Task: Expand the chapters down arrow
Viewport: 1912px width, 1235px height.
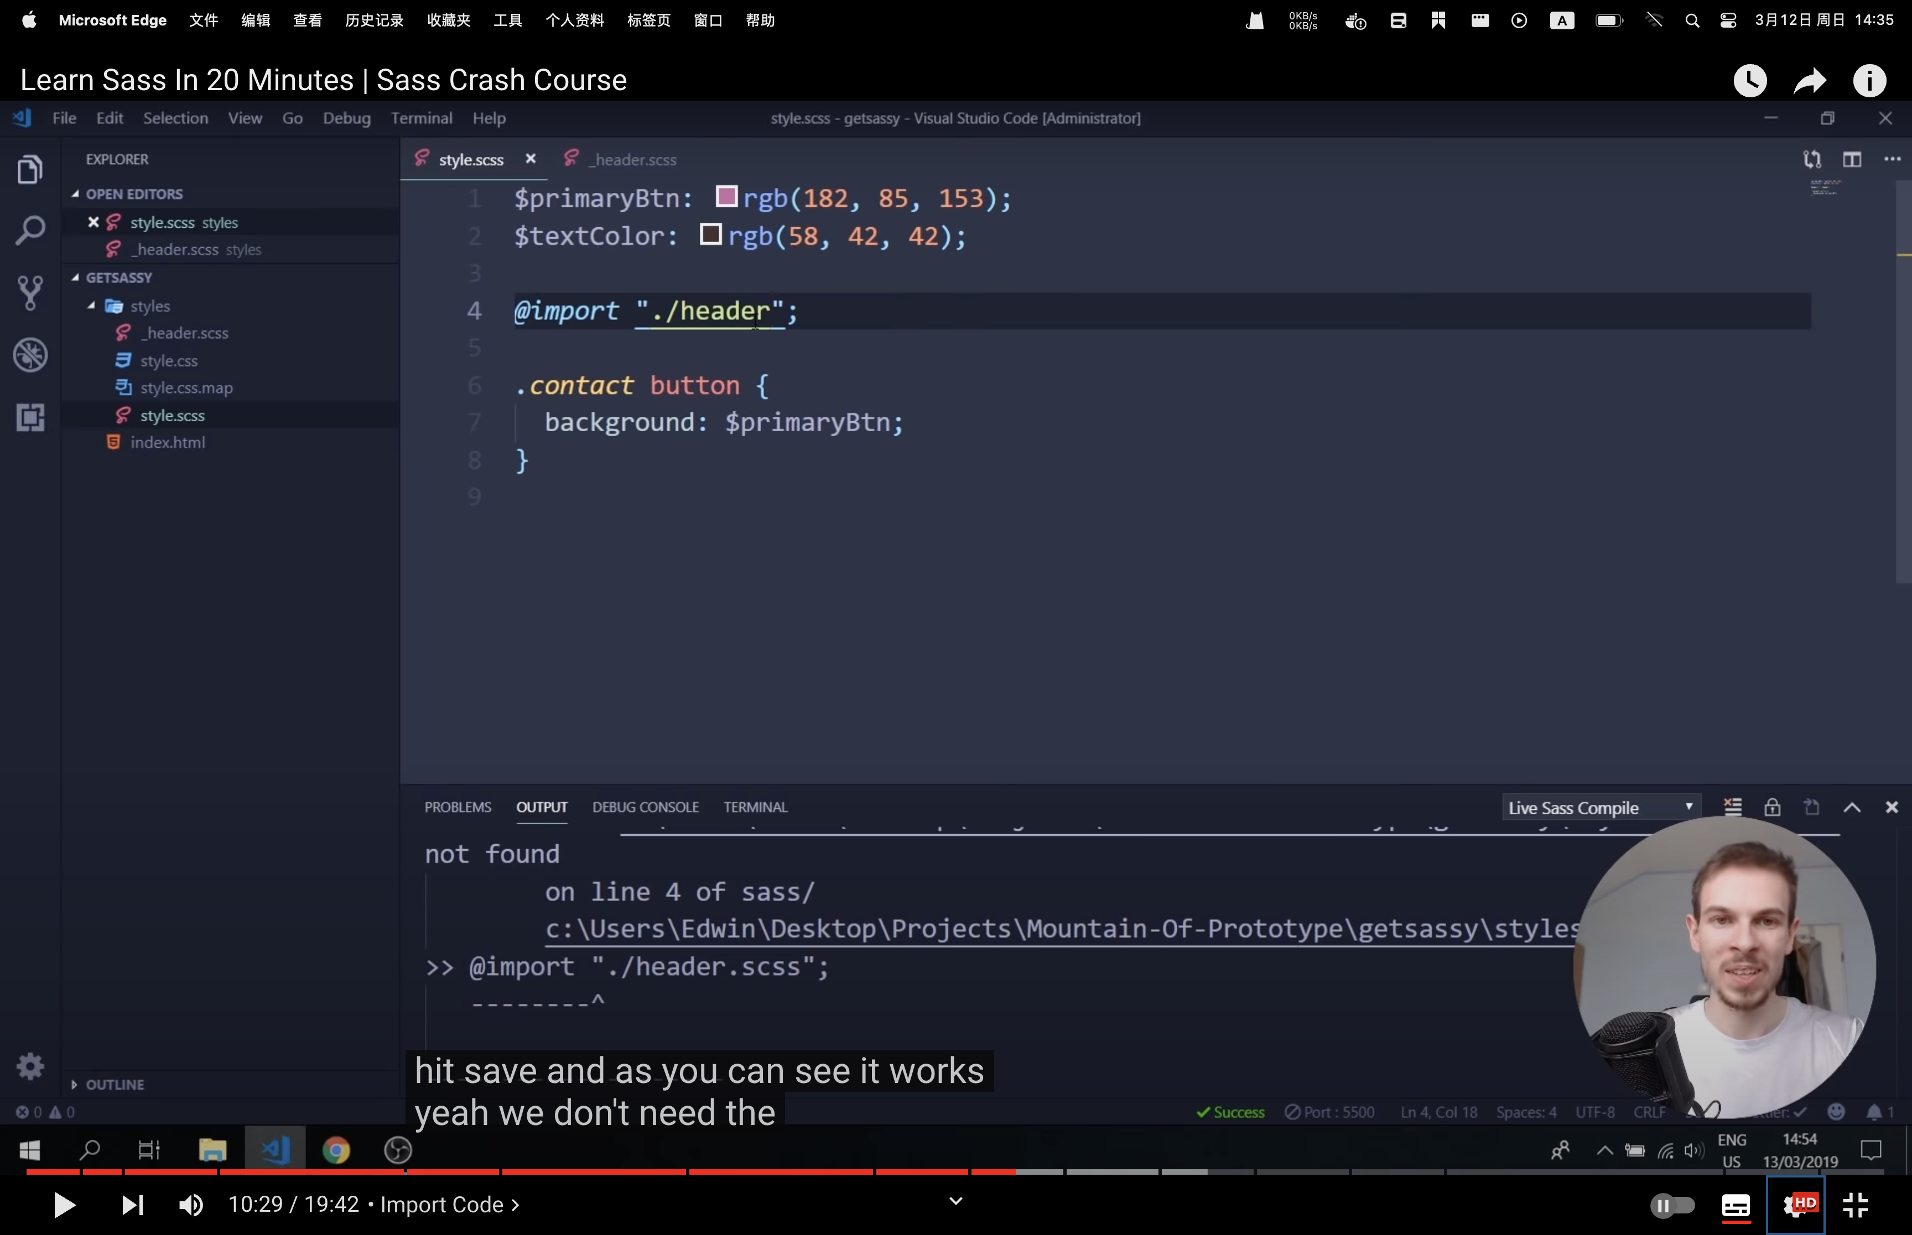Action: [x=955, y=1201]
